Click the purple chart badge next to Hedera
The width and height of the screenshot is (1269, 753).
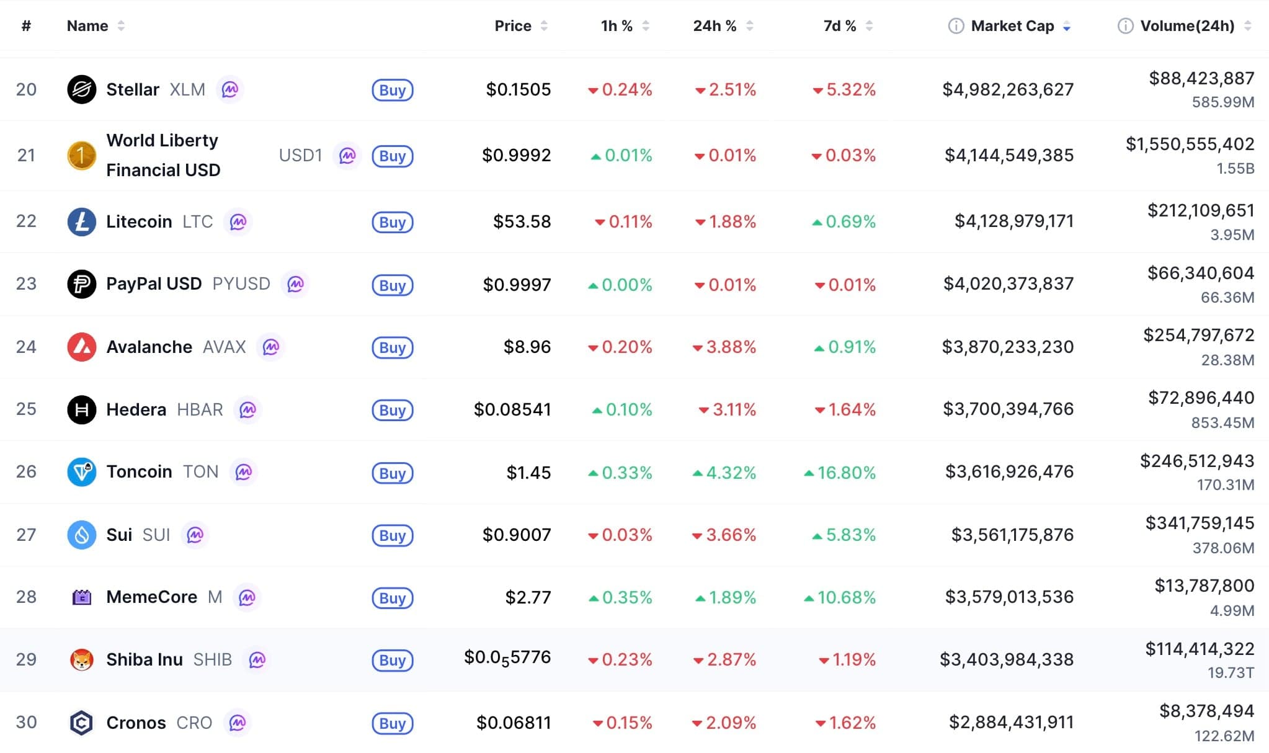(248, 409)
